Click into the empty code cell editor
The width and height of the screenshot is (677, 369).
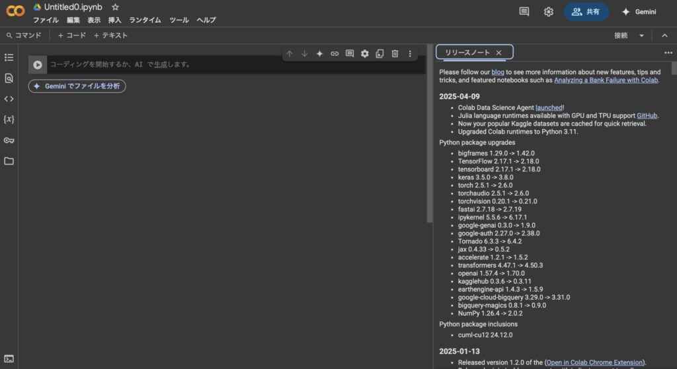[235, 64]
